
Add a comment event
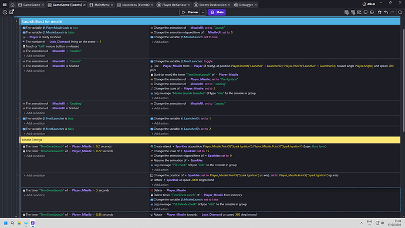pyautogui.click(x=366, y=12)
